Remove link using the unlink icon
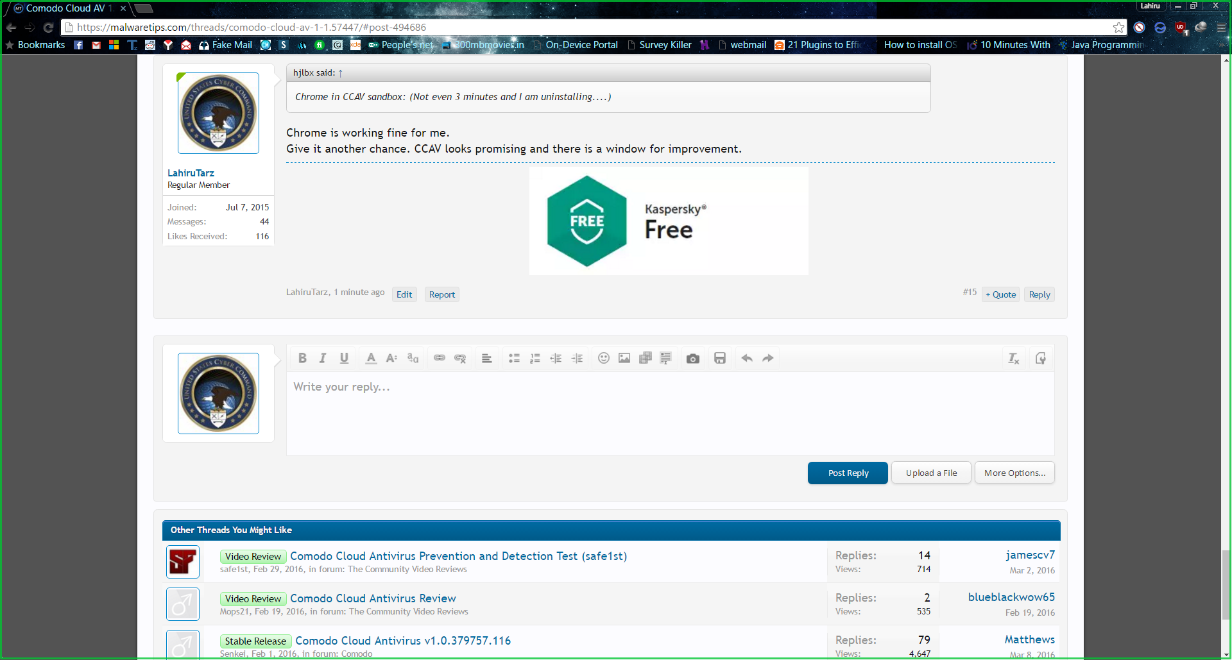The image size is (1232, 660). [x=460, y=358]
